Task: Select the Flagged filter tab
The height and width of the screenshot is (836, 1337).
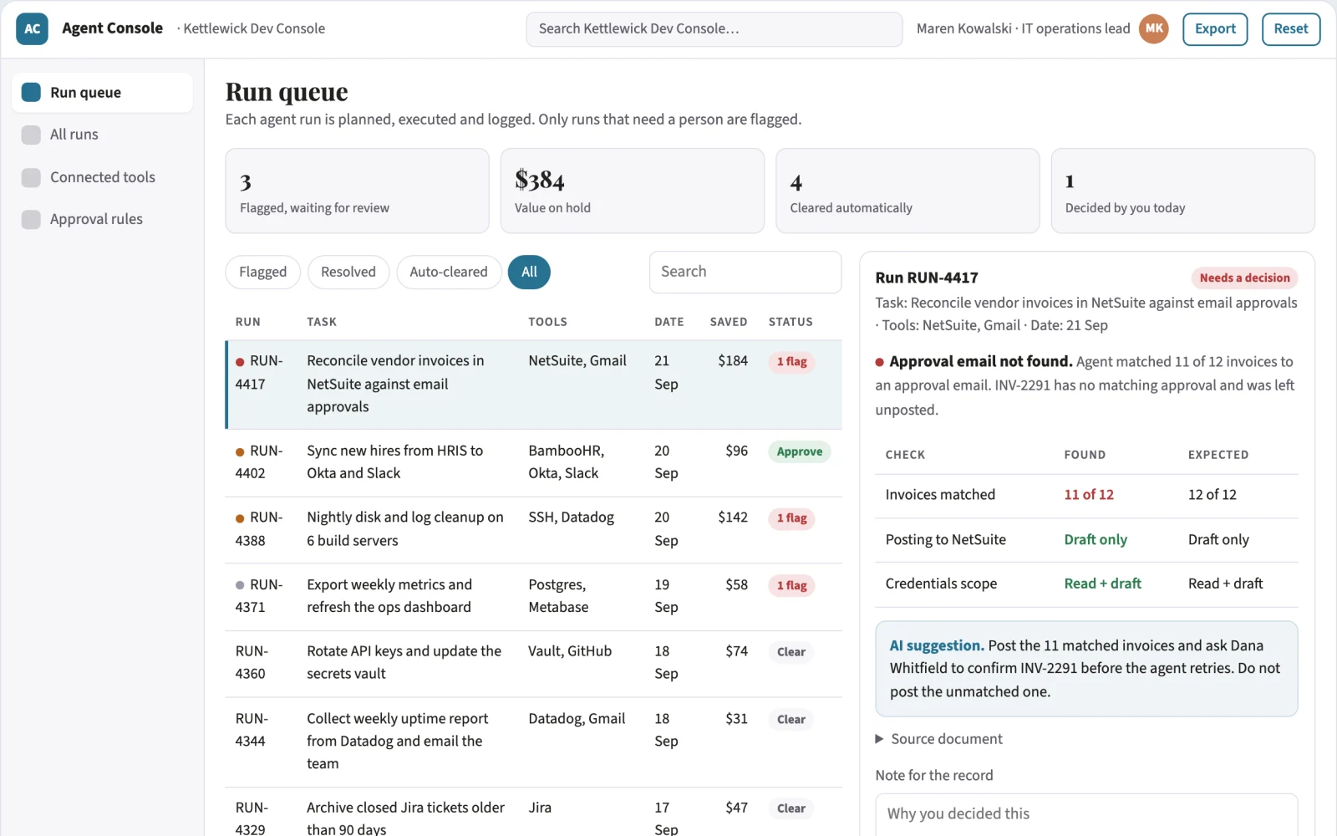Action: [x=262, y=272]
